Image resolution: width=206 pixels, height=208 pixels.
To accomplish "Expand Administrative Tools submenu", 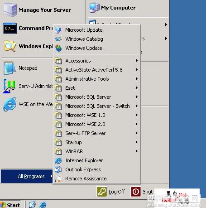I will coord(97,79).
